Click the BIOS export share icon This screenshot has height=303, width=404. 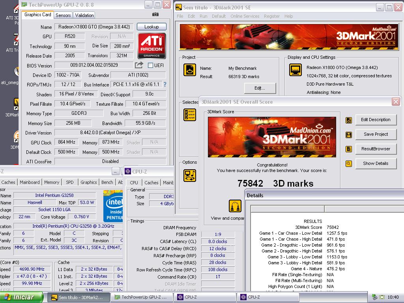coord(139,65)
